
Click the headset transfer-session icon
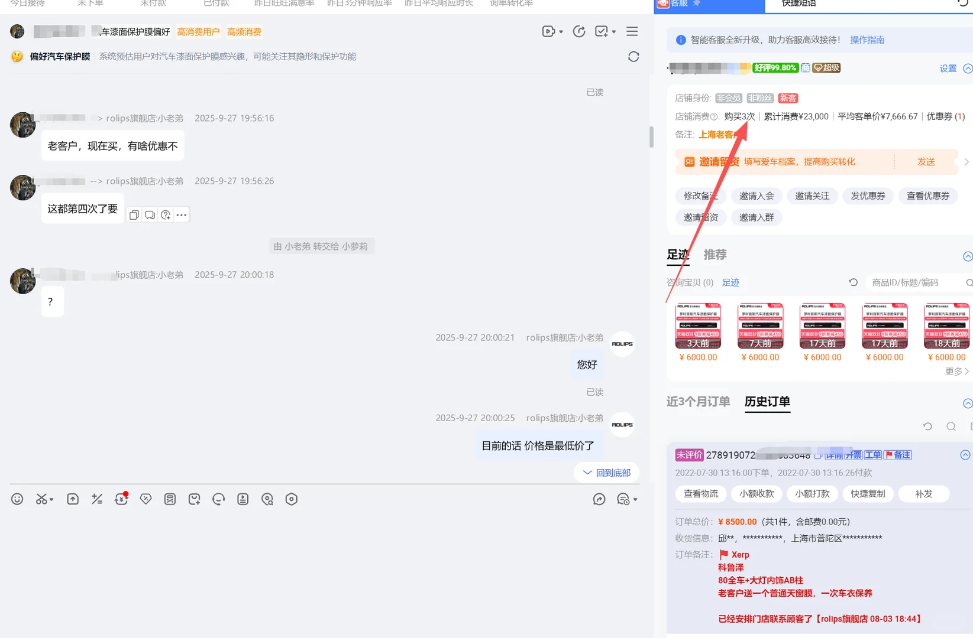218,499
